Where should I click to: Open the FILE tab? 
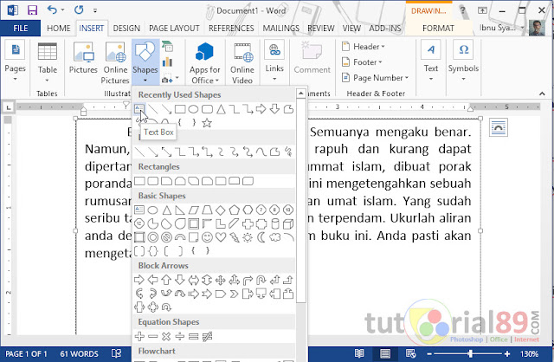click(x=21, y=29)
